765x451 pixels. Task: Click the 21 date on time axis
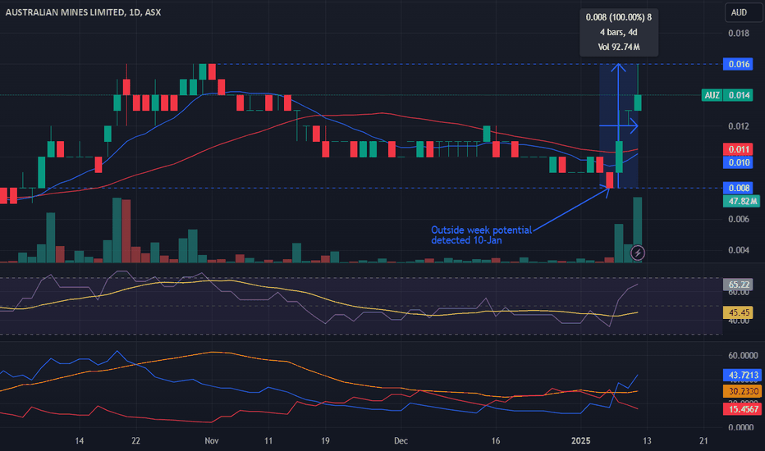point(703,441)
